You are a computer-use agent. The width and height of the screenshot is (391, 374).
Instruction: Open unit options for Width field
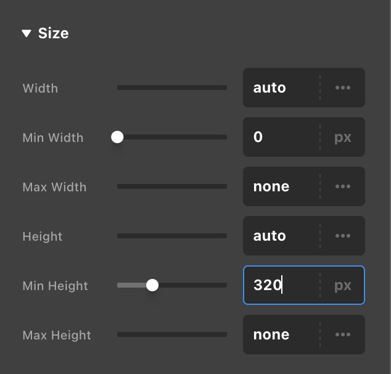pyautogui.click(x=343, y=88)
